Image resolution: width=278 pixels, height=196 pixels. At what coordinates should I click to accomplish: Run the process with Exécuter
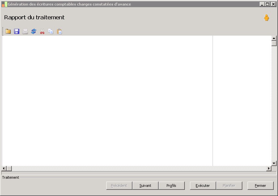click(203, 186)
